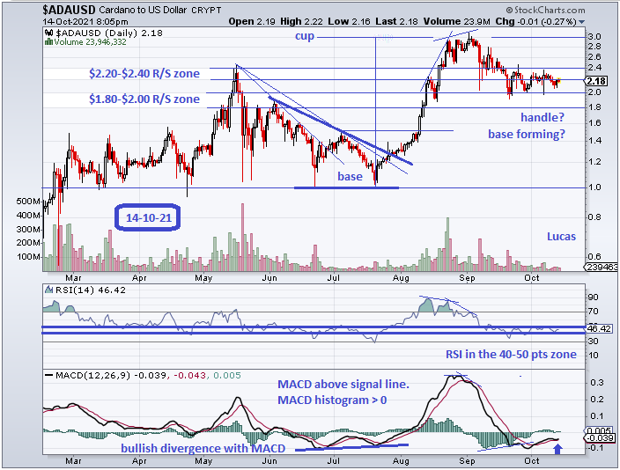Viewport: 620px width, 470px height.
Task: Click the 'Lucas' signature text
Action: tap(561, 237)
